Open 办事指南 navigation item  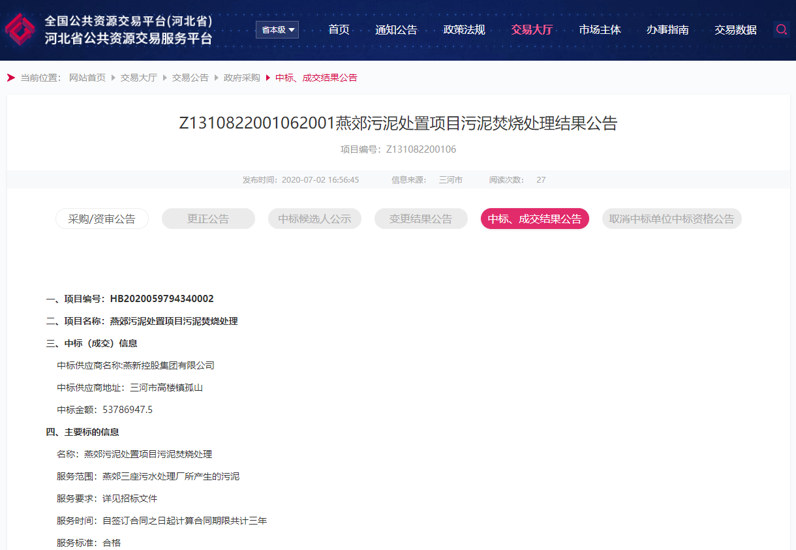pyautogui.click(x=667, y=29)
